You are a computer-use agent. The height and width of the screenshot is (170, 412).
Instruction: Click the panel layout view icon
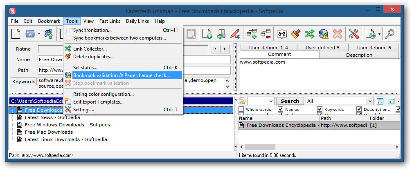coord(391,101)
